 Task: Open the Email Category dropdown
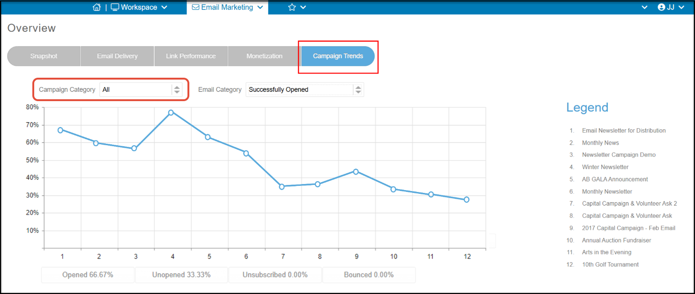point(305,89)
